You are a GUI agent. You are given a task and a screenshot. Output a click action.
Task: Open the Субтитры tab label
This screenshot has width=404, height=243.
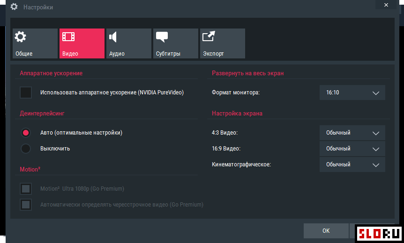(x=168, y=54)
